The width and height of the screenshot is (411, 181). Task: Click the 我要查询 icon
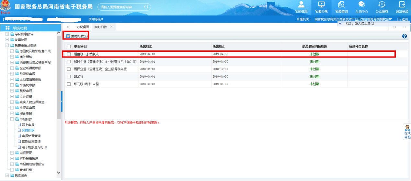pos(341,5)
